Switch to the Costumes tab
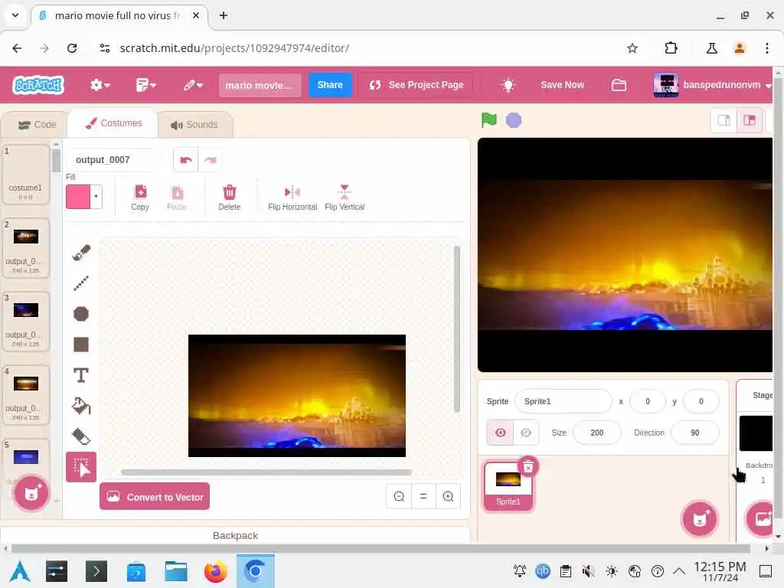 point(113,123)
